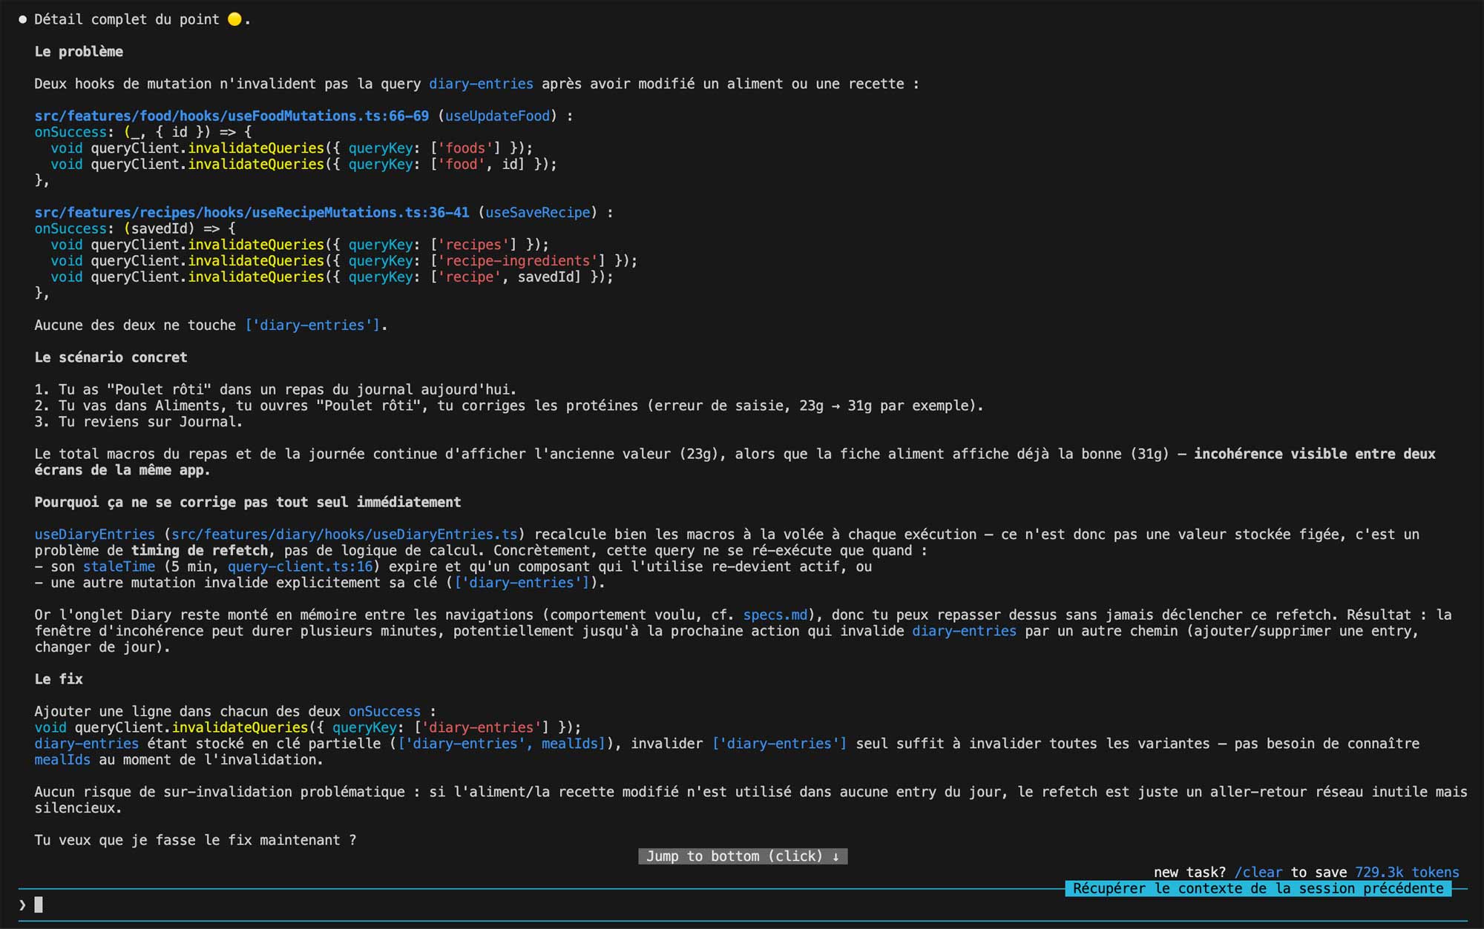
Task: Click the 729.3k tokens indicator
Action: [1407, 872]
